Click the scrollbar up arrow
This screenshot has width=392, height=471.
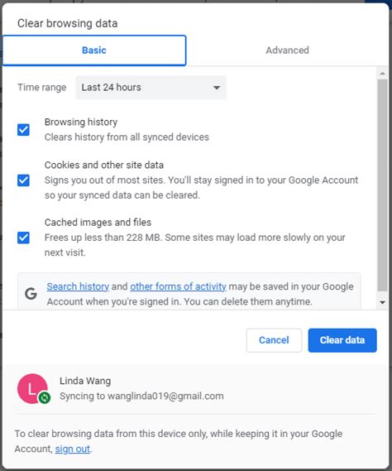[382, 74]
